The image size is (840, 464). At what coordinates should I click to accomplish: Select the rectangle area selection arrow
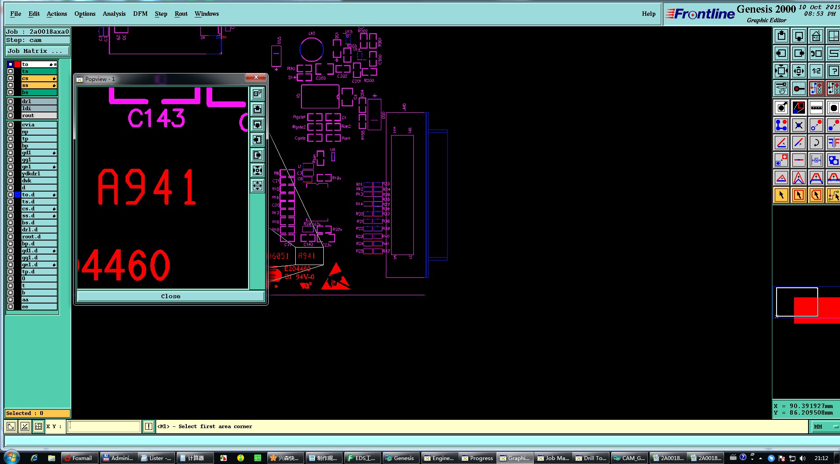[799, 195]
